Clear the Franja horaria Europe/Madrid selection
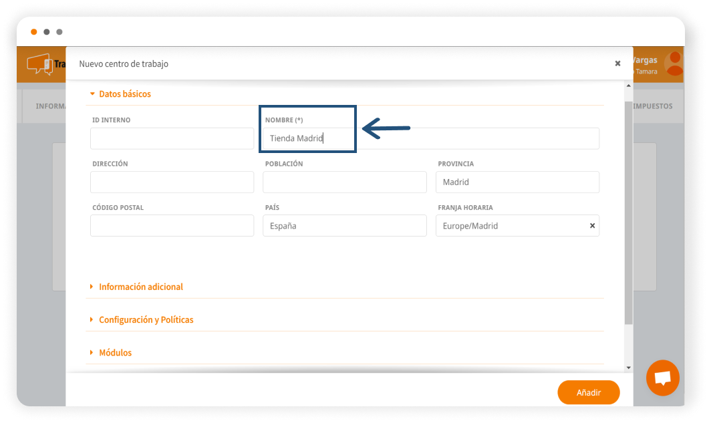The width and height of the screenshot is (709, 423). pos(592,226)
